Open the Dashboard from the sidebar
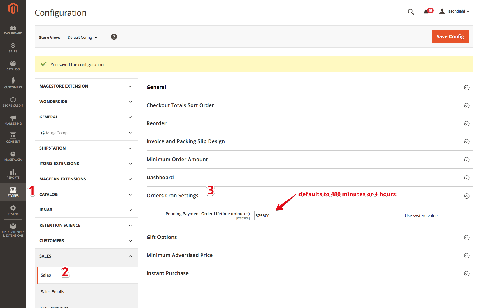This screenshot has width=480, height=308. [x=13, y=30]
